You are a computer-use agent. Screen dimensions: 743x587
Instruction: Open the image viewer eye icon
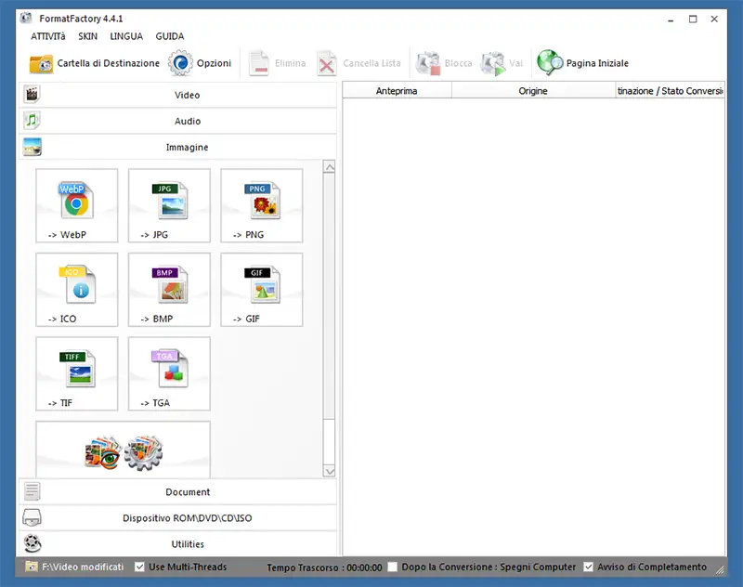tap(102, 452)
